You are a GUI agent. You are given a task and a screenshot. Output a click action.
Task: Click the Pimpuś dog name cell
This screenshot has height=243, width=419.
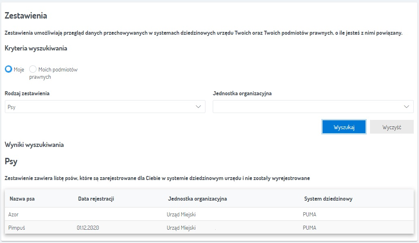tap(17, 228)
